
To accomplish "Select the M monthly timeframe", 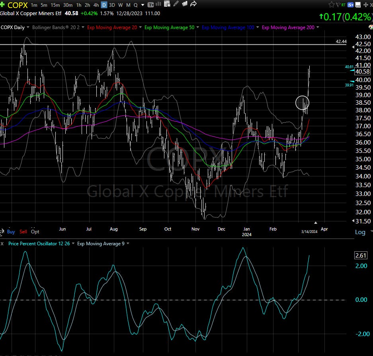I will (128, 5).
